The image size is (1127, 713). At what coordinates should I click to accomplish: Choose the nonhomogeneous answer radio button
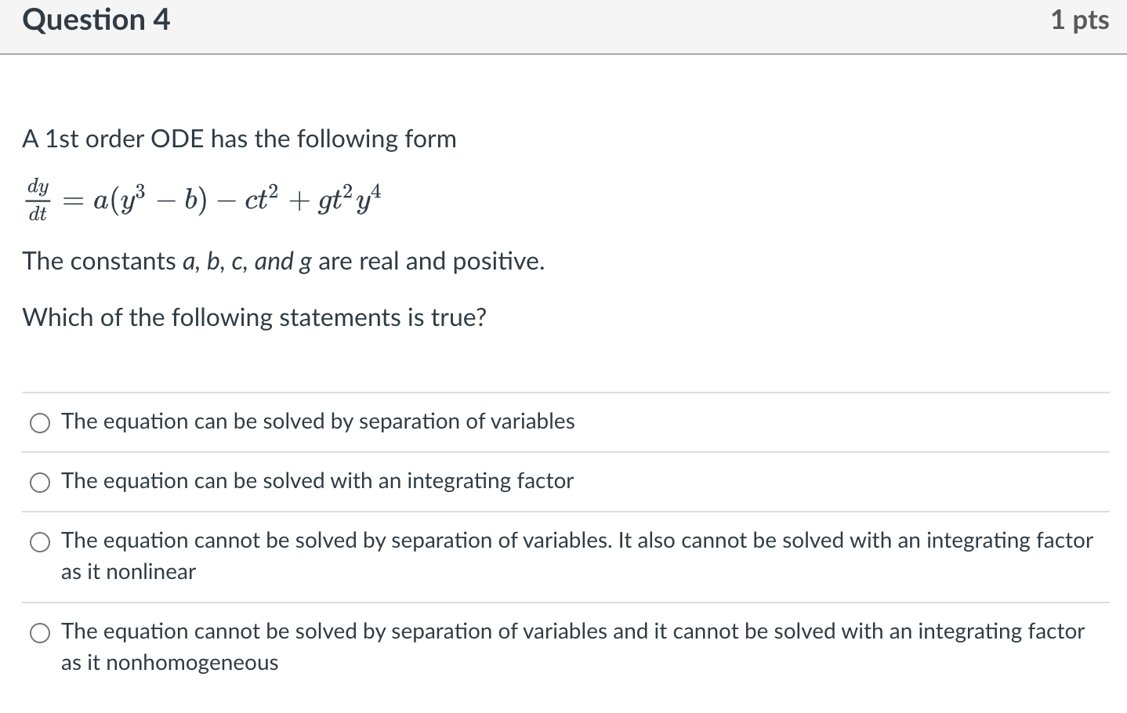click(x=40, y=632)
